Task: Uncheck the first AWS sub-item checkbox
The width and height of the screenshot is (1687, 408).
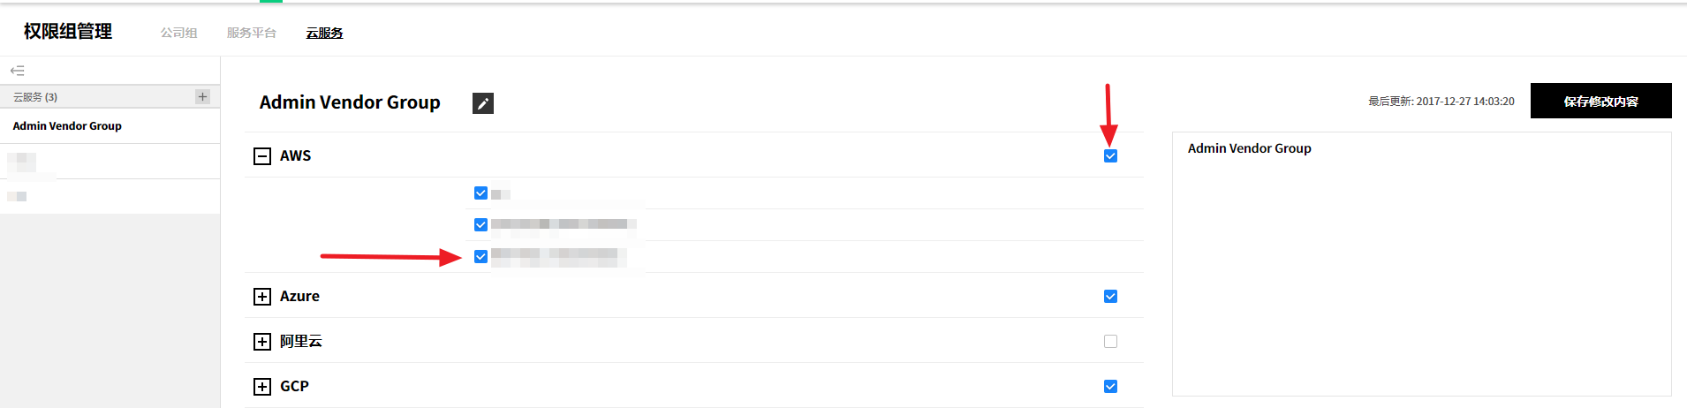Action: [x=480, y=193]
